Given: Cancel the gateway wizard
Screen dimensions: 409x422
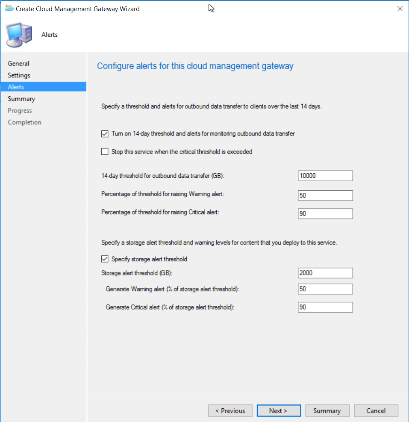Looking at the screenshot, I should [x=376, y=410].
